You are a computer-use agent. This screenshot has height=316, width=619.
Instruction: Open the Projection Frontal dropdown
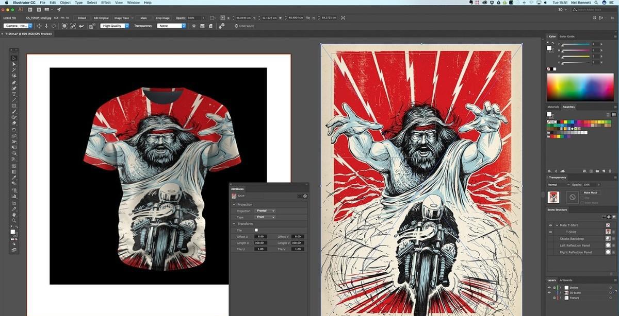(x=265, y=210)
